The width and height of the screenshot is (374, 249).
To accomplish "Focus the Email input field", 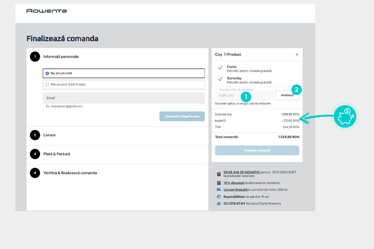I will (123, 98).
